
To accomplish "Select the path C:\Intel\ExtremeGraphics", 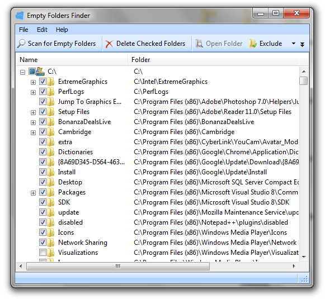I will [171, 82].
